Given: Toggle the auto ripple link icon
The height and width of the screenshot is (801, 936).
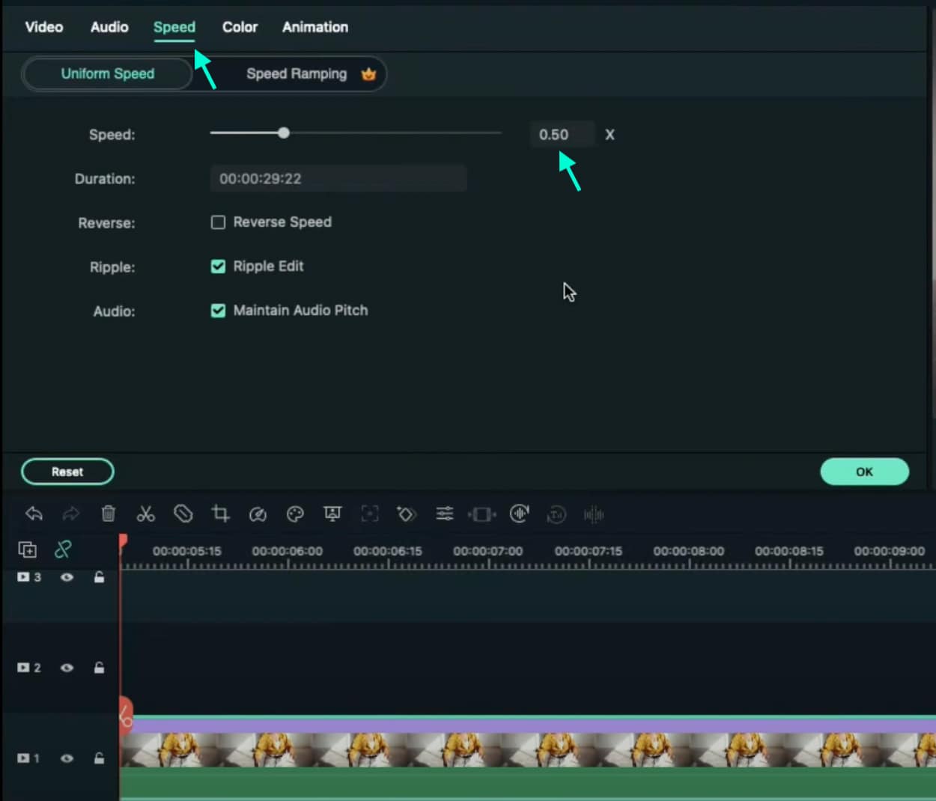Looking at the screenshot, I should pos(63,549).
